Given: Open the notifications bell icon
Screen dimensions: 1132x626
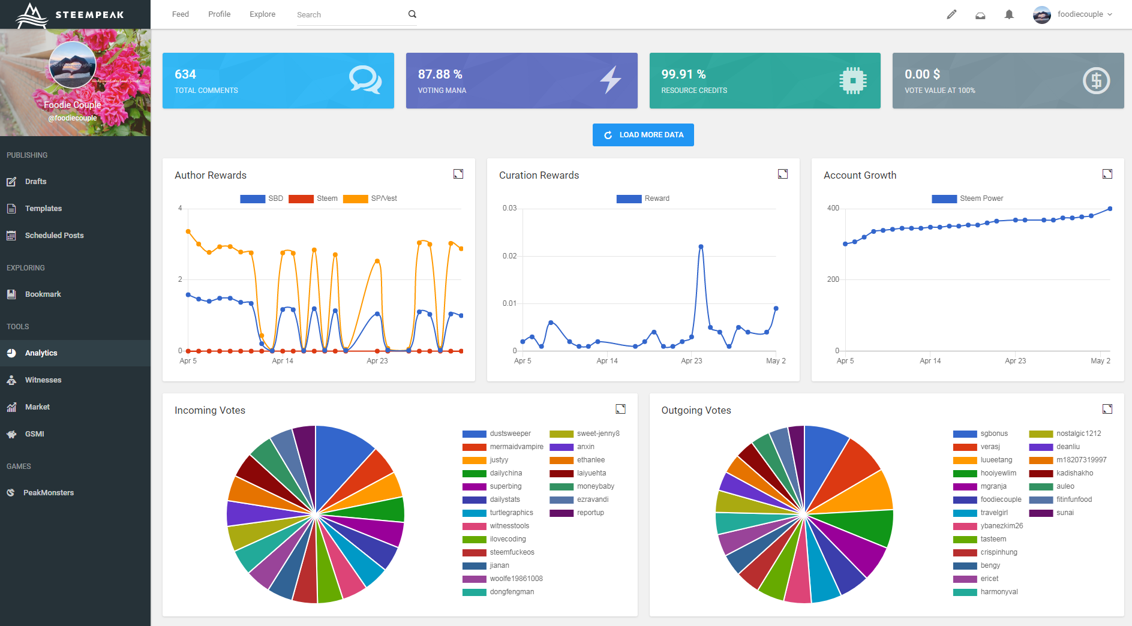Looking at the screenshot, I should (1009, 14).
